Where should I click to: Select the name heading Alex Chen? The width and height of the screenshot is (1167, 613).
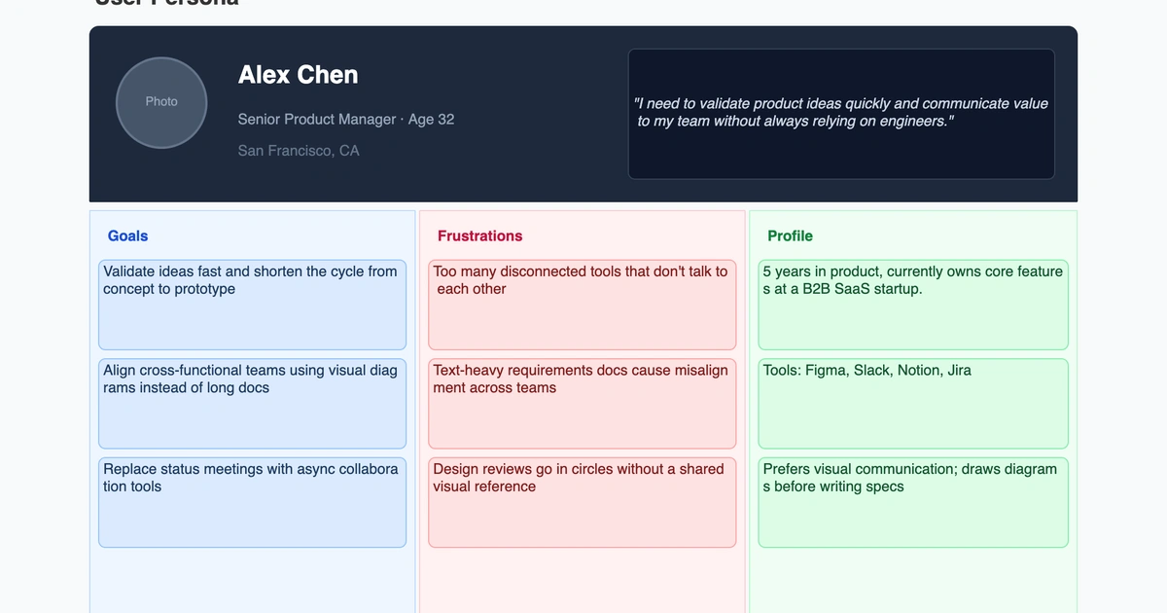pyautogui.click(x=298, y=75)
